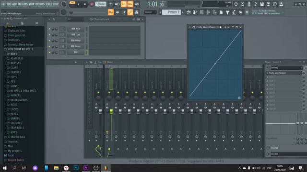Select the 808 Clap channel button

click(x=76, y=34)
